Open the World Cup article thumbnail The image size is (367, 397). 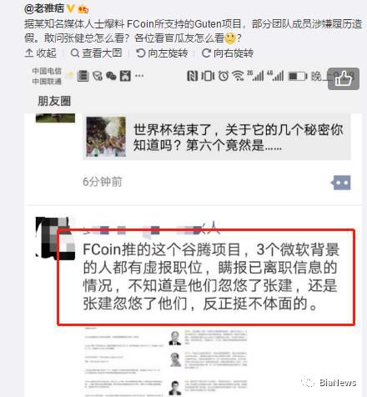click(106, 137)
